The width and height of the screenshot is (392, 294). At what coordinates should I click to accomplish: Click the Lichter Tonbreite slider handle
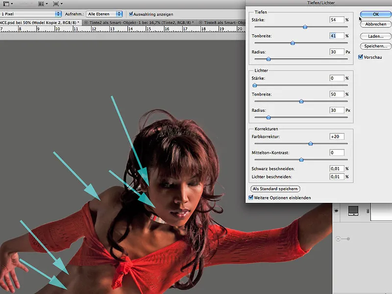pyautogui.click(x=301, y=101)
